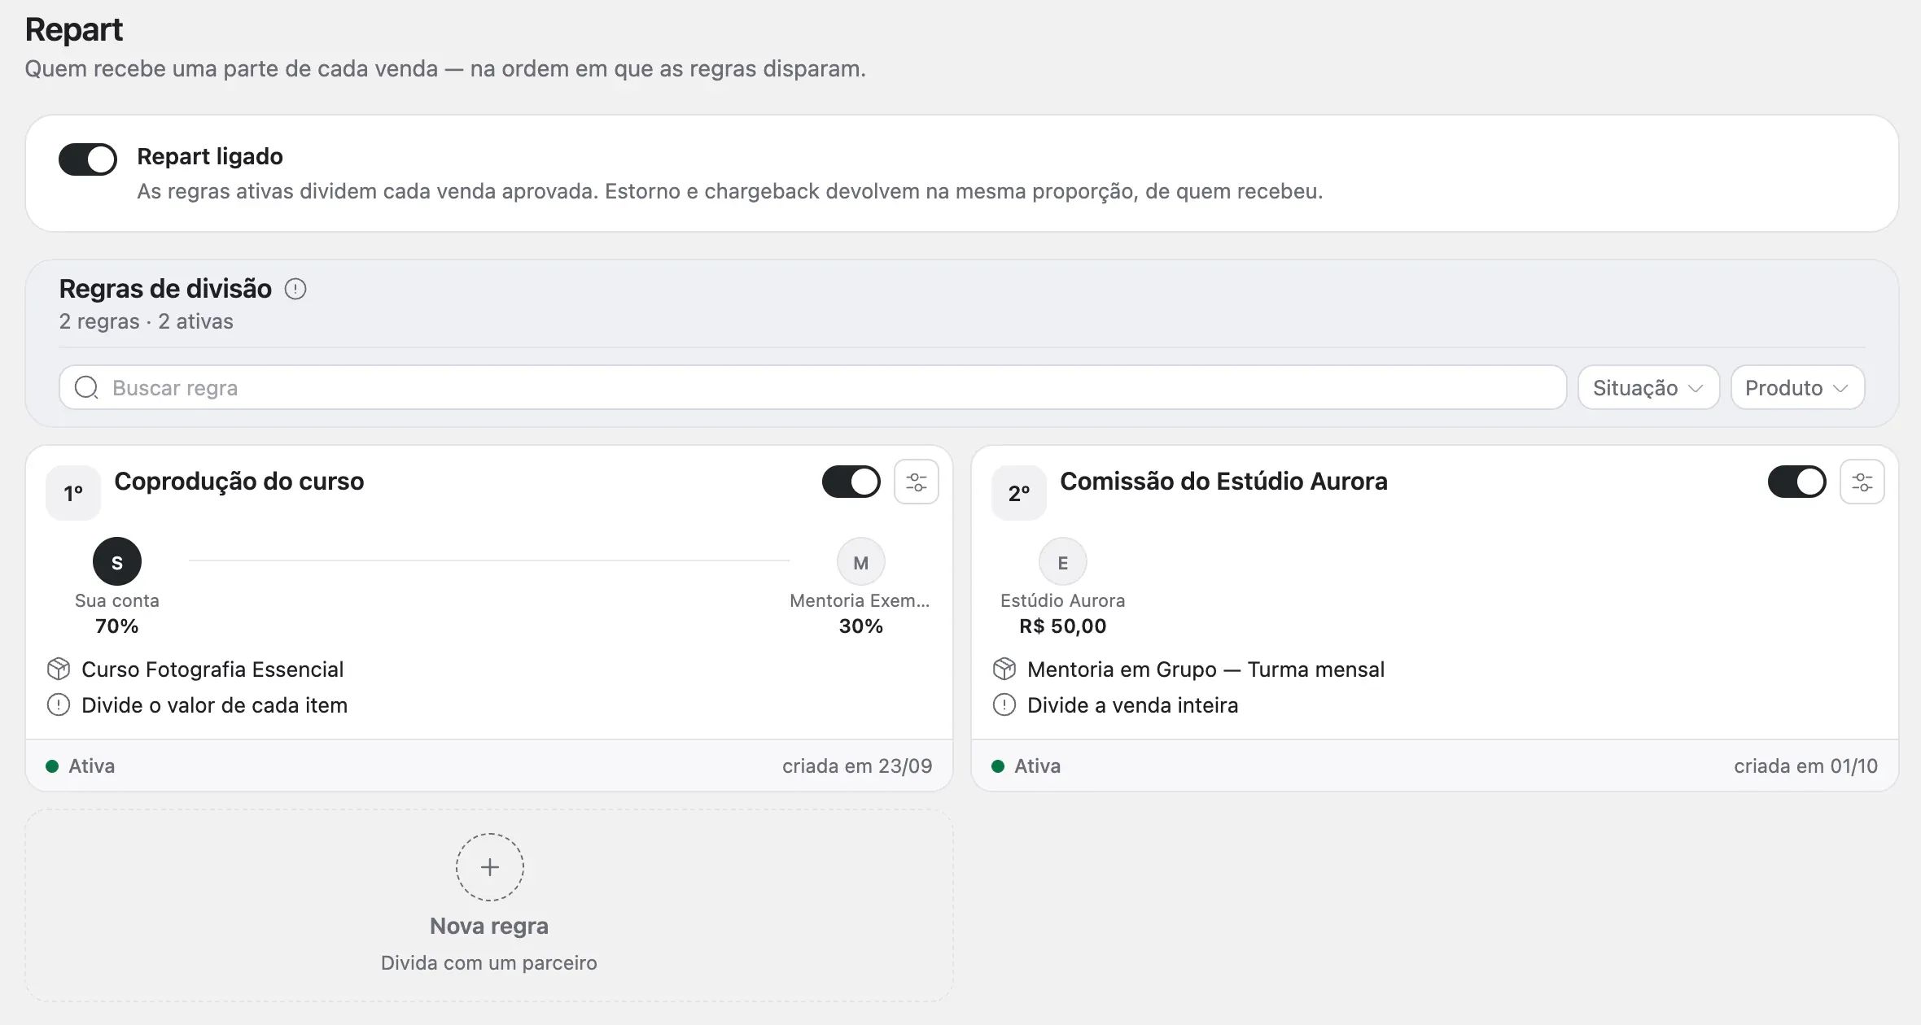The height and width of the screenshot is (1025, 1921).
Task: Click the Comissão do Estúdio Aurora title
Action: 1223,481
